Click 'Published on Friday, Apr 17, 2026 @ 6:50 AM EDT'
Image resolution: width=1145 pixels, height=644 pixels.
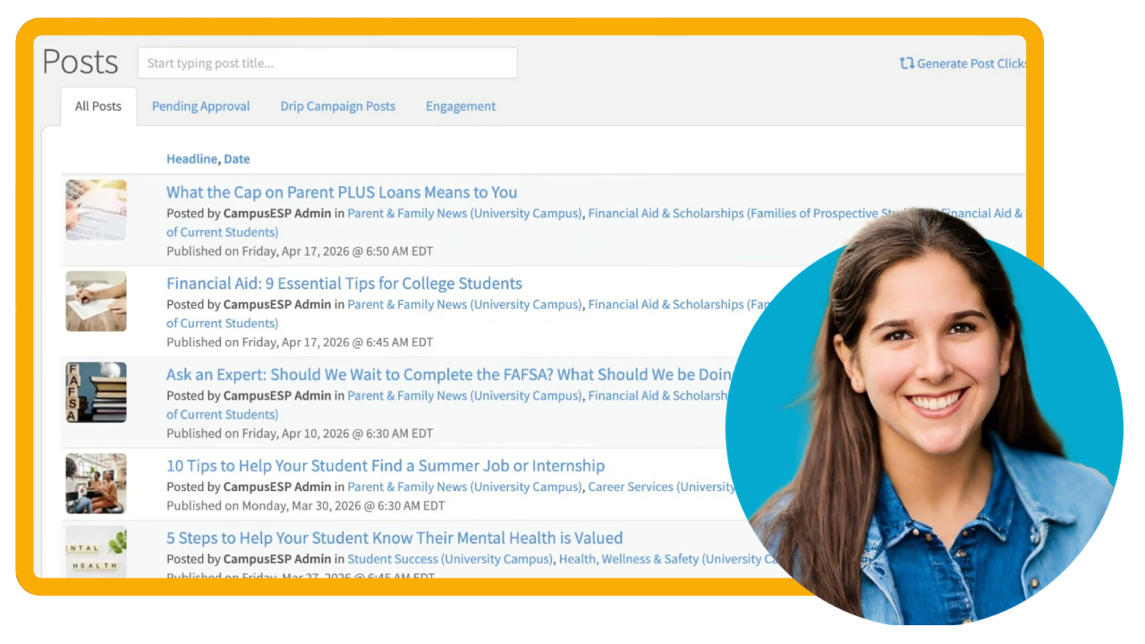(x=300, y=251)
